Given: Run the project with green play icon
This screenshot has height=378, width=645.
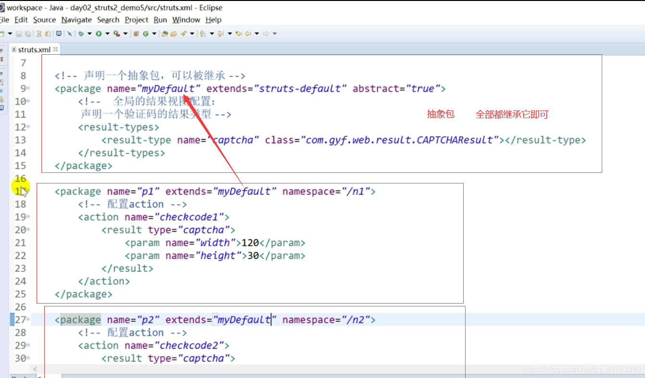Looking at the screenshot, I should coord(99,34).
